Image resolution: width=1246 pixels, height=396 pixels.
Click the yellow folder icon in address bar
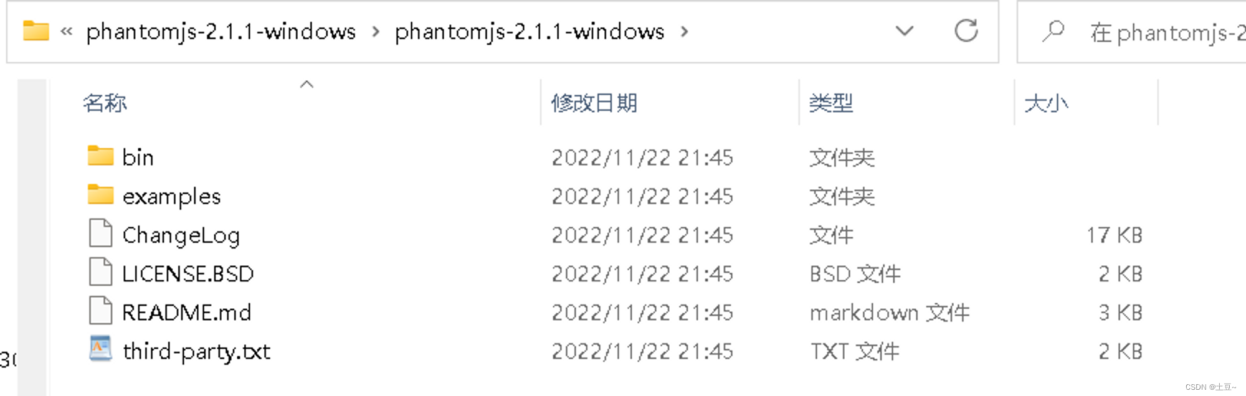pyautogui.click(x=36, y=31)
